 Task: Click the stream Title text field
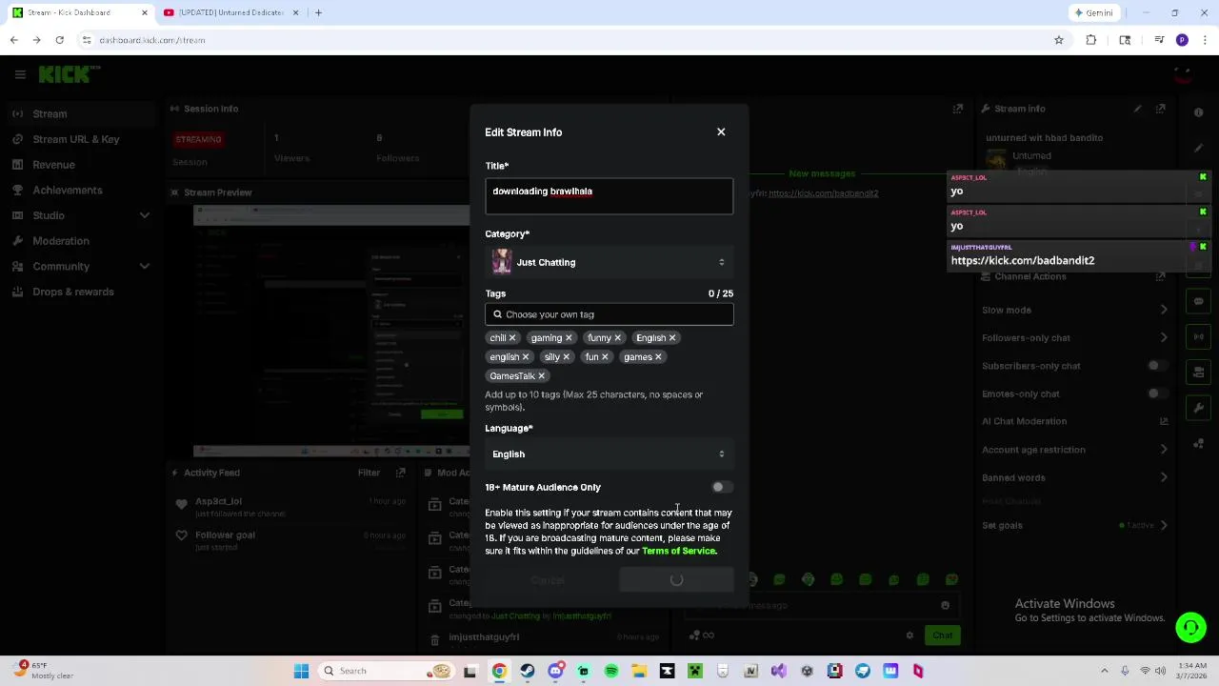[x=609, y=196]
